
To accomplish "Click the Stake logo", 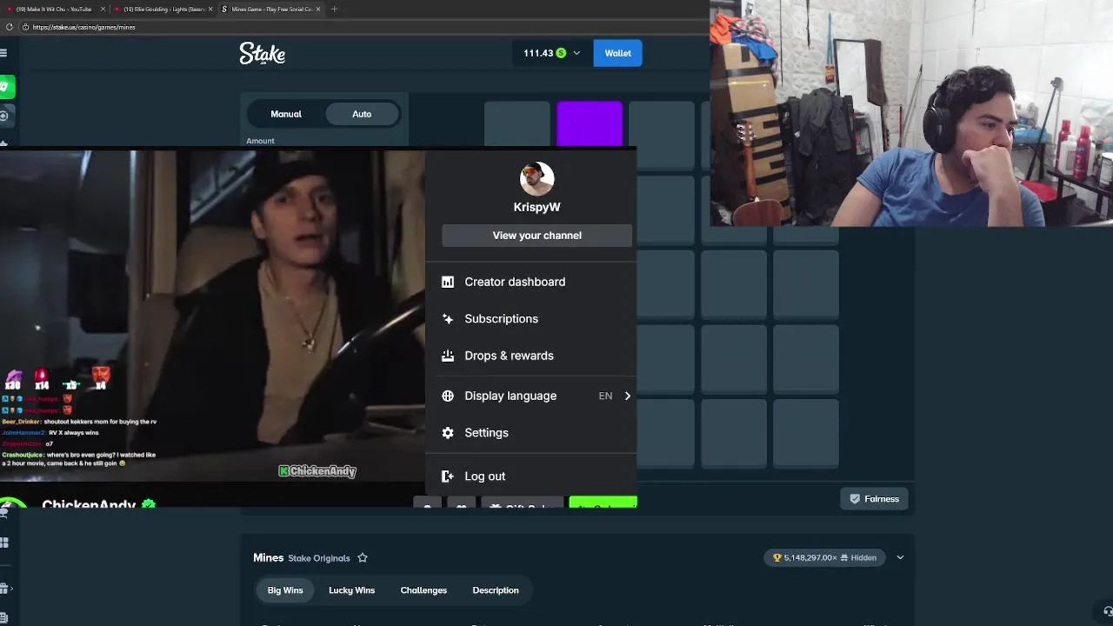I will 262,54.
